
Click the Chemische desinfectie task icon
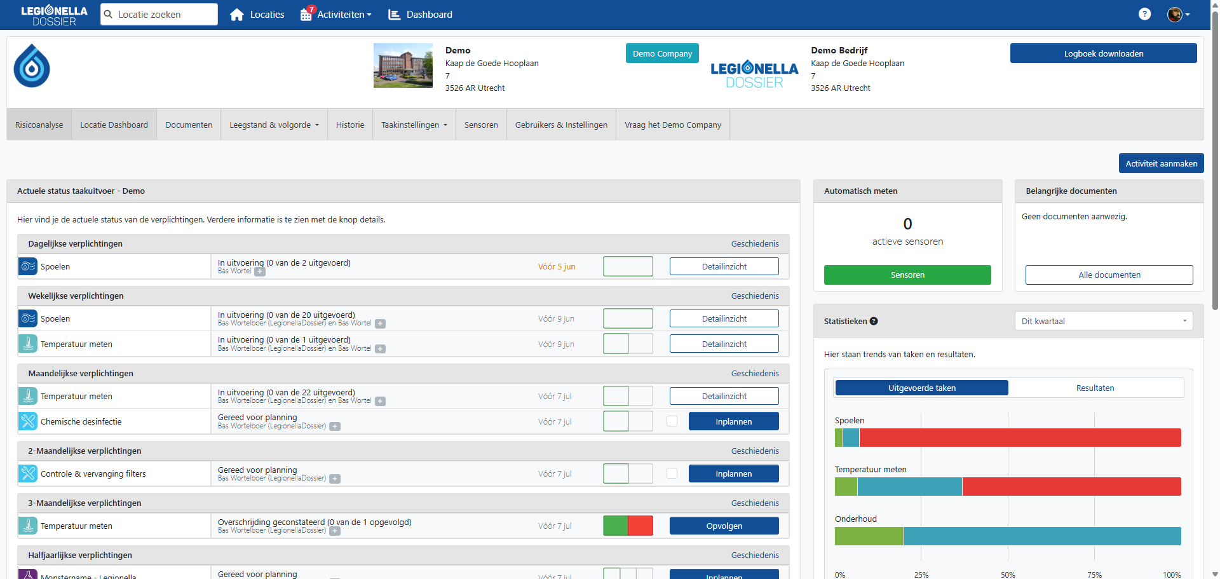click(x=28, y=421)
